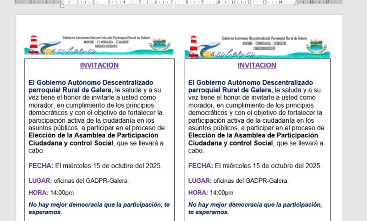The height and width of the screenshot is (221, 367).
Task: Click the FECHA label in the right invitation
Action: (x=200, y=166)
